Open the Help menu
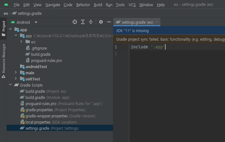The image size is (225, 142). (161, 5)
